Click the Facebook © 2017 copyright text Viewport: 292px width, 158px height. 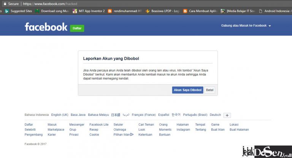point(35,144)
